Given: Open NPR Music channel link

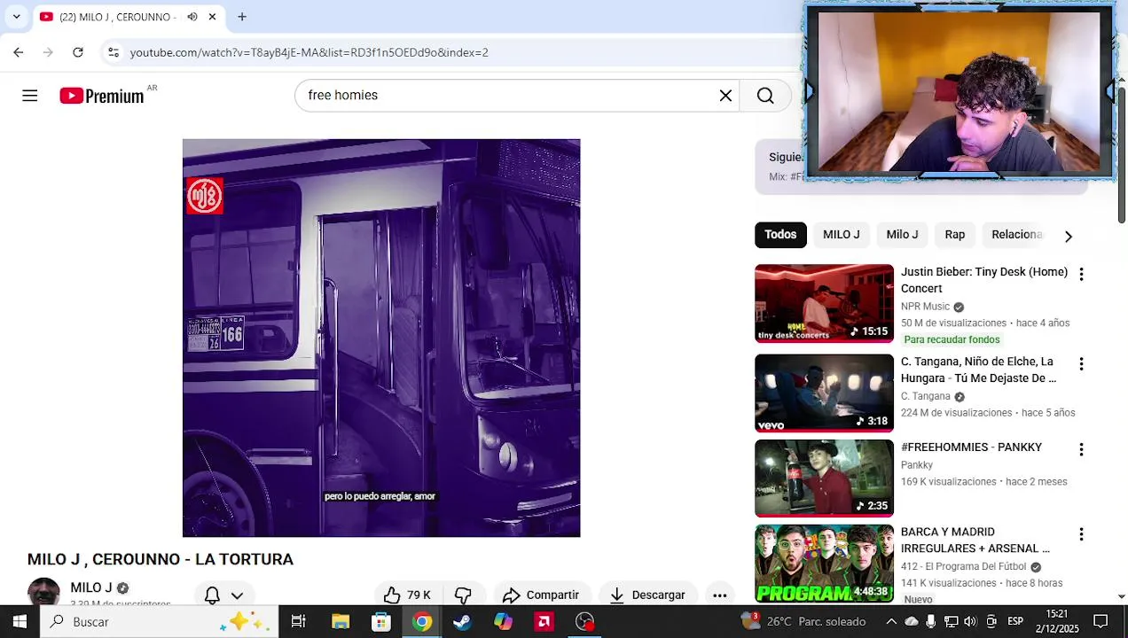Looking at the screenshot, I should (925, 307).
